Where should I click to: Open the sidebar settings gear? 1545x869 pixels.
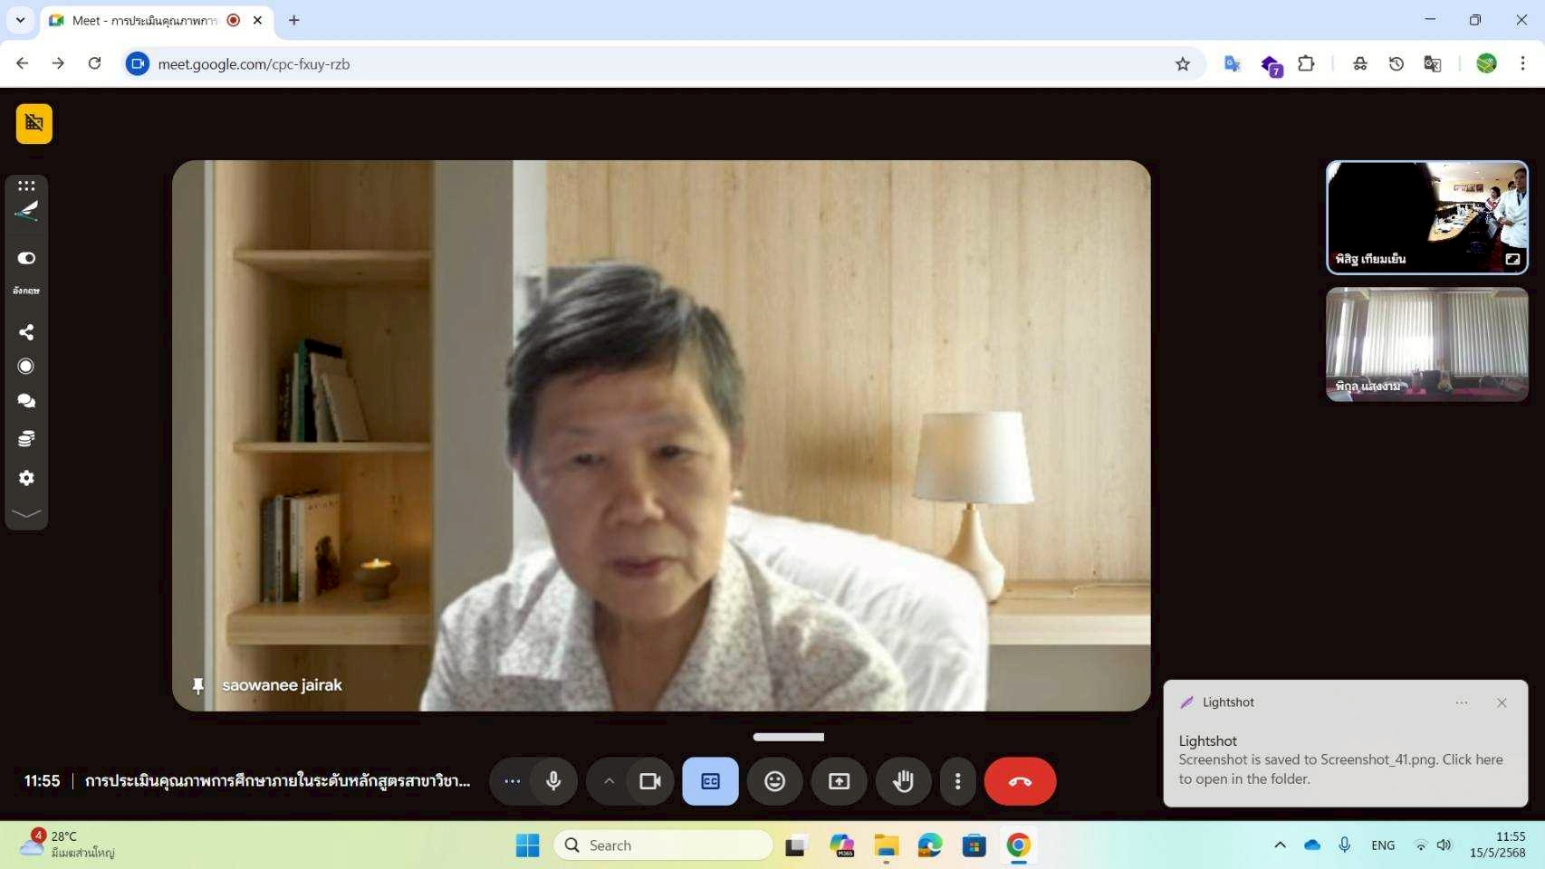(x=26, y=478)
